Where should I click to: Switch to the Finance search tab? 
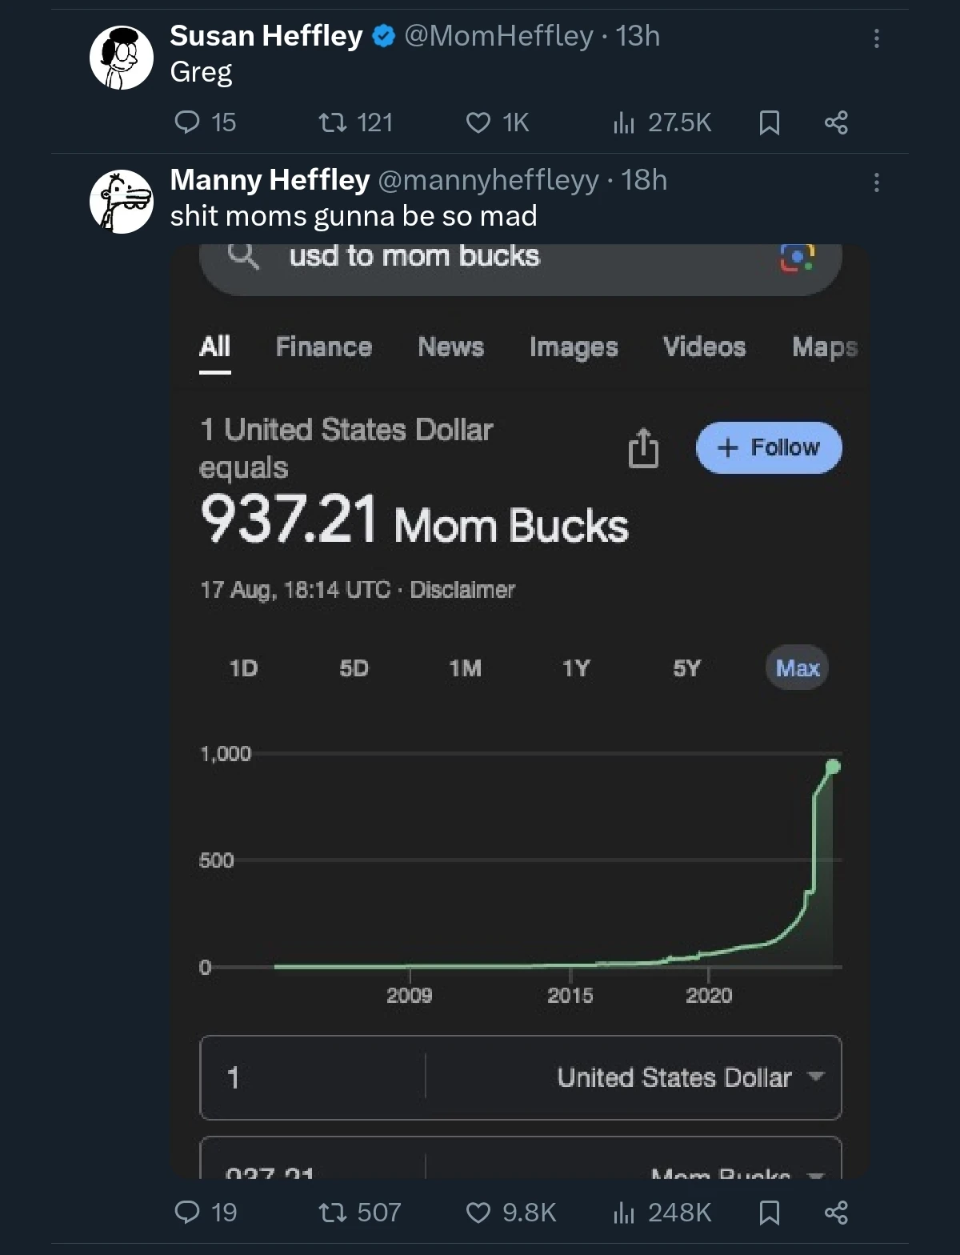tap(324, 347)
